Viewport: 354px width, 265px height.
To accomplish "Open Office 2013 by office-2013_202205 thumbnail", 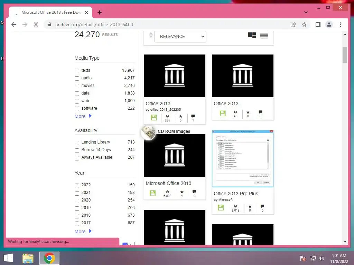I will (x=175, y=76).
